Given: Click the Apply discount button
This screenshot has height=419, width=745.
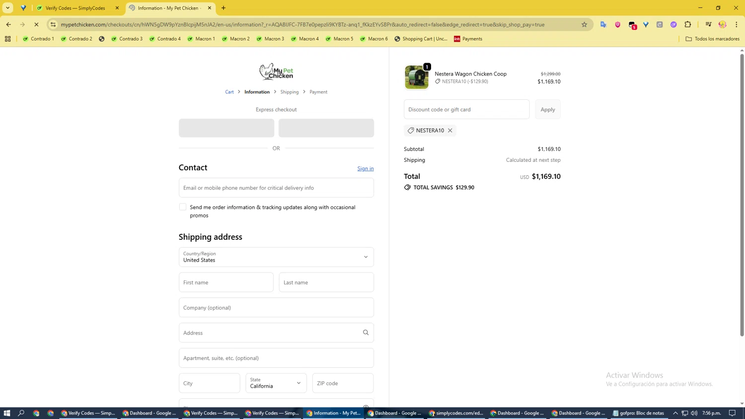Looking at the screenshot, I should 548,109.
